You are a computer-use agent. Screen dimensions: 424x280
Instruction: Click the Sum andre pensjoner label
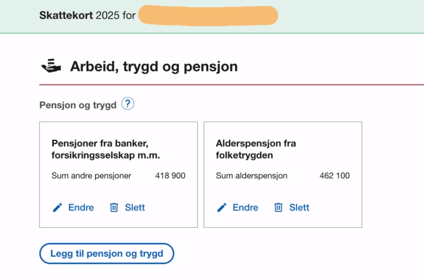91,176
